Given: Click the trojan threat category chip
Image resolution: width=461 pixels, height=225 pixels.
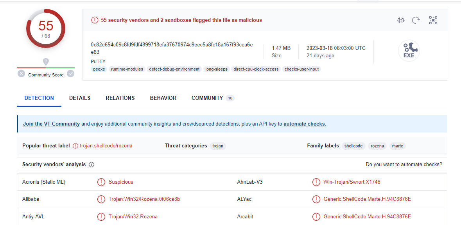Looking at the screenshot, I should click(x=217, y=146).
